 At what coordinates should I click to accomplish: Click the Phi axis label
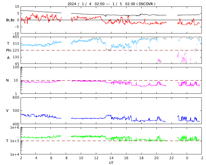(x=9, y=50)
